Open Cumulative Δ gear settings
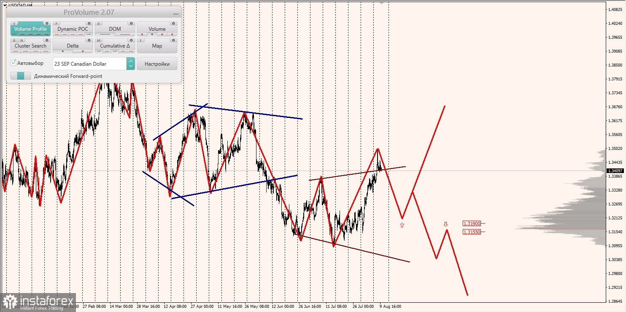626x312 pixels. 131,40
